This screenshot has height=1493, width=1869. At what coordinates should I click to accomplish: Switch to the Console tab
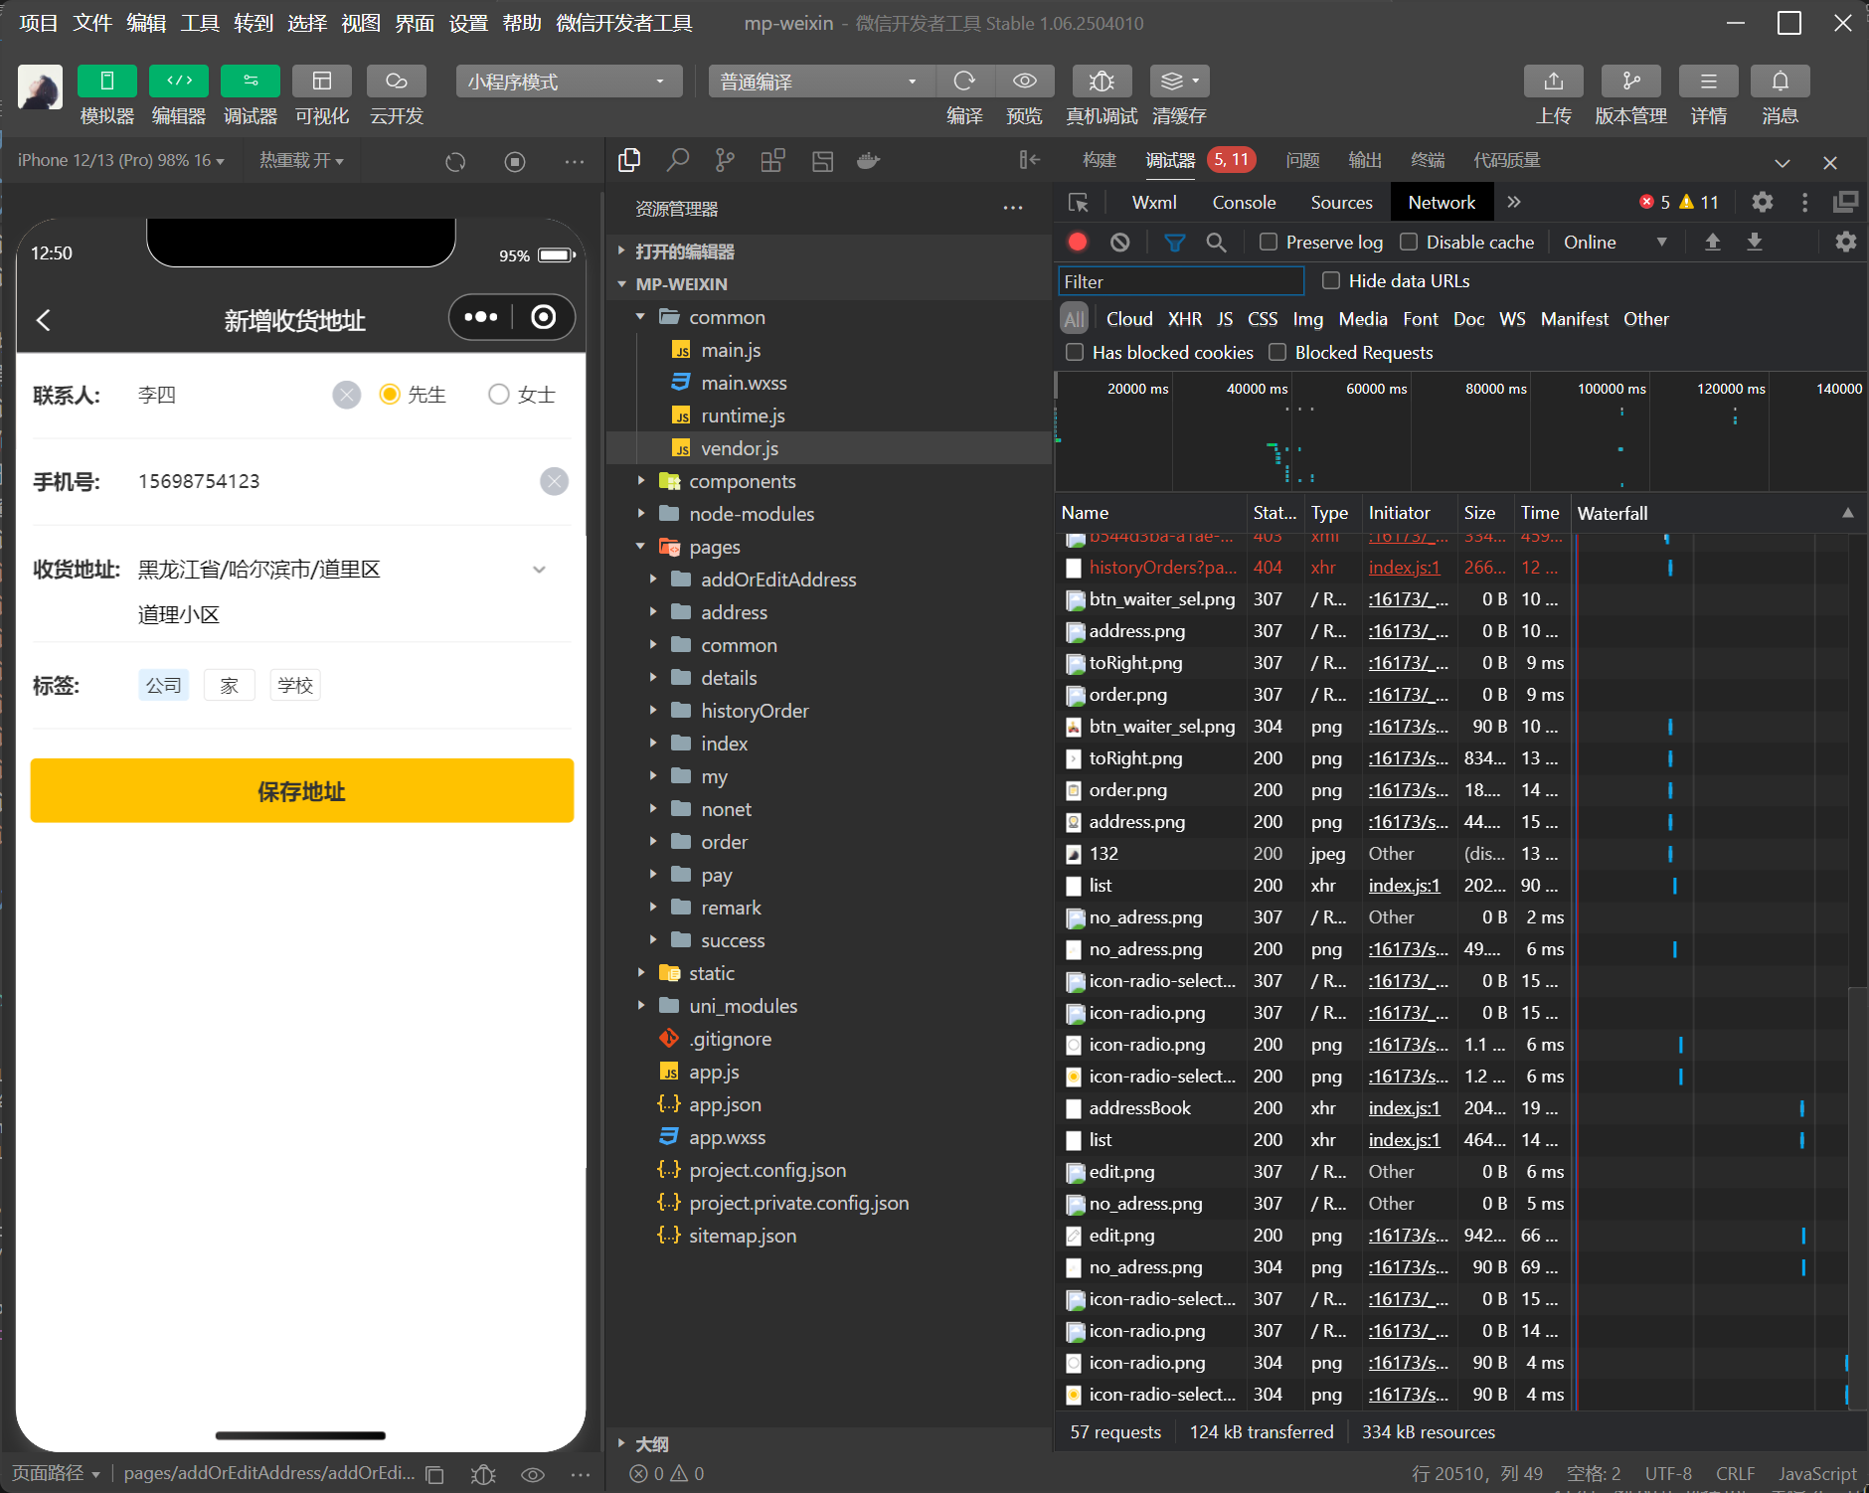1243,203
